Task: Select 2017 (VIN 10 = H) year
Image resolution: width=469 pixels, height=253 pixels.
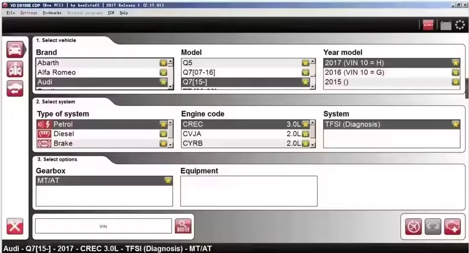Action: 392,63
